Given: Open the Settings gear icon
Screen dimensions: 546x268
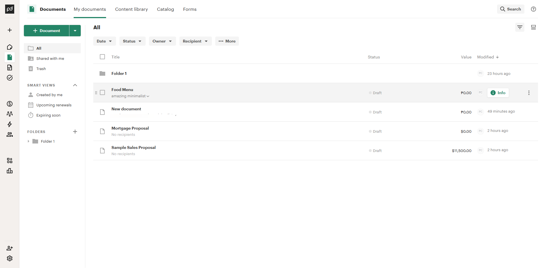Looking at the screenshot, I should 10,258.
